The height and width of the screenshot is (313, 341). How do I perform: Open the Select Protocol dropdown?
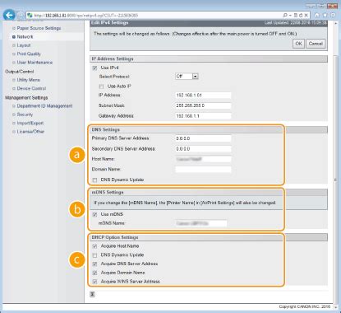pyautogui.click(x=187, y=77)
